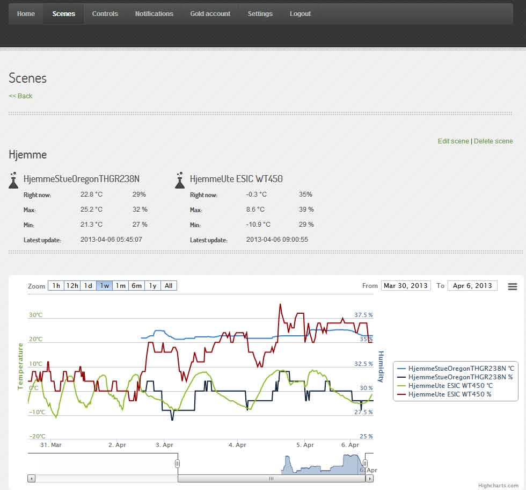This screenshot has height=490, width=526.
Task: Click the 21.3 °C minimum value
Action: (x=91, y=225)
